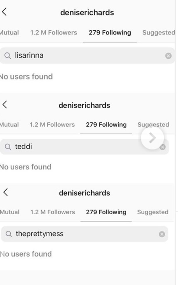This screenshot has height=285, width=178.
Task: Switch to Suggested tab in top panel
Action: 158,32
